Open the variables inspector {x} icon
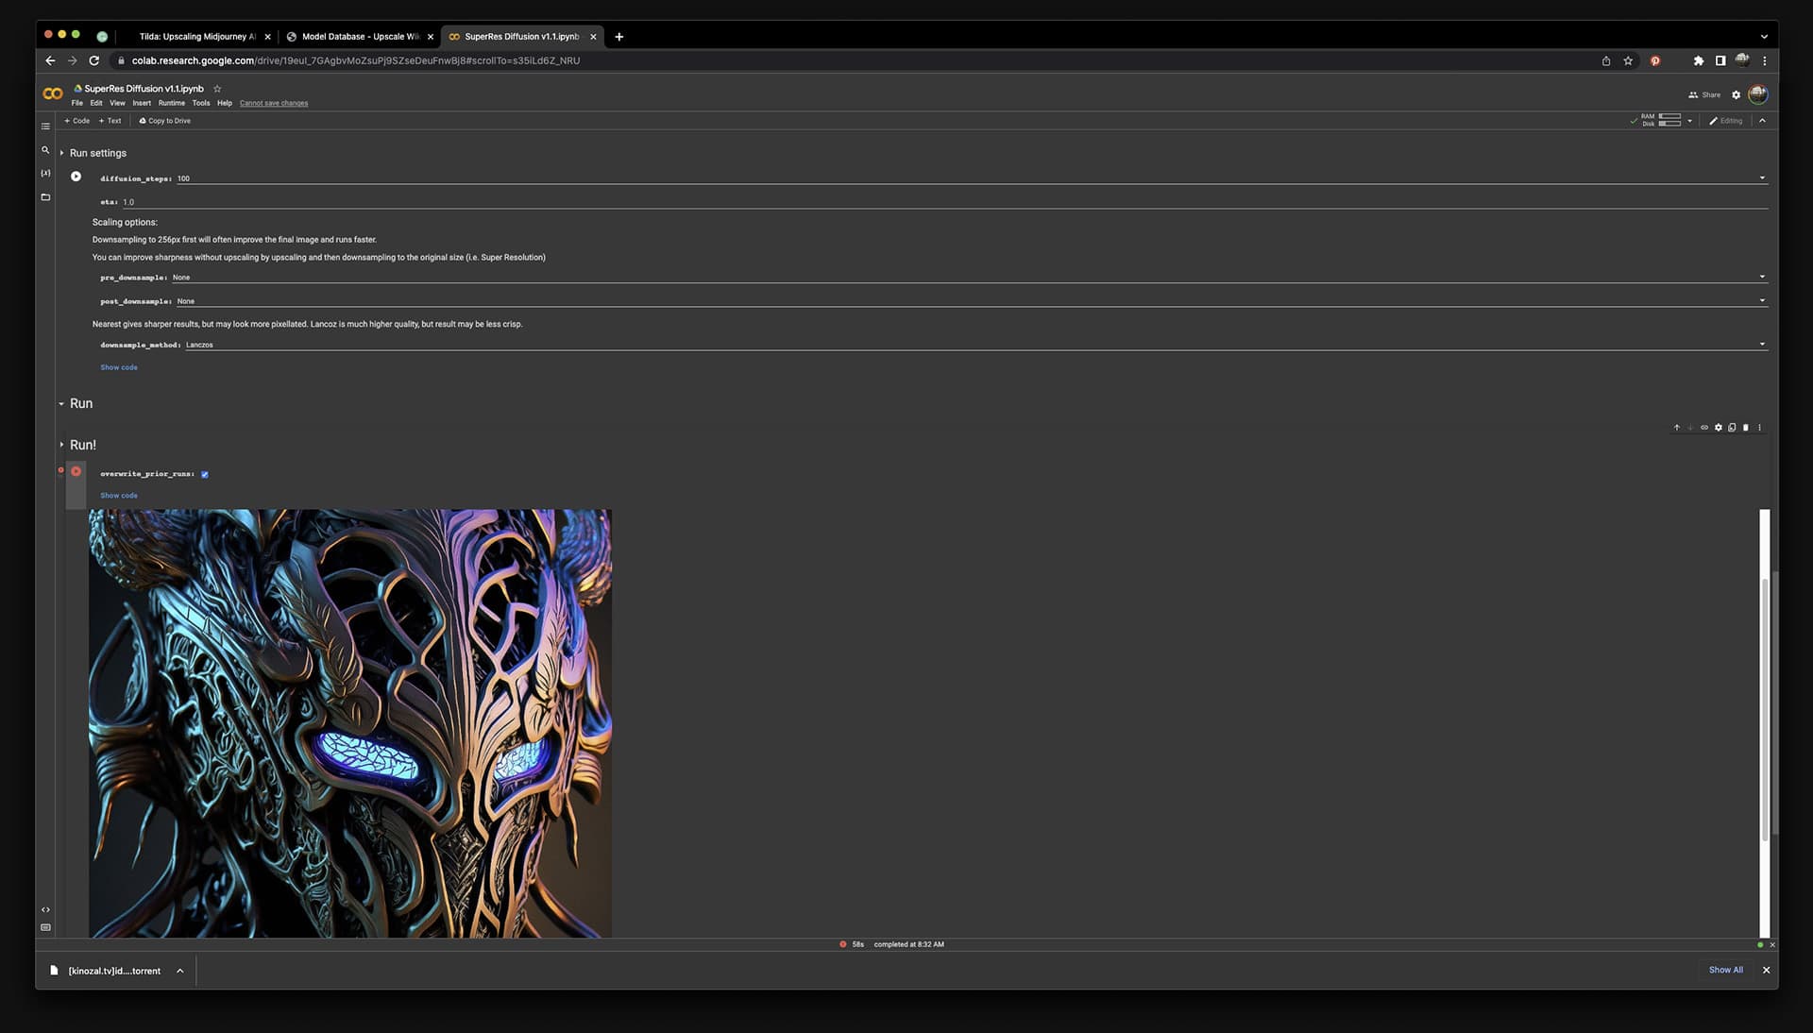Screen dimensions: 1813x1033 pos(45,174)
